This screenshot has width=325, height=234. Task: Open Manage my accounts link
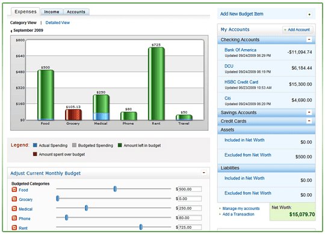click(241, 208)
